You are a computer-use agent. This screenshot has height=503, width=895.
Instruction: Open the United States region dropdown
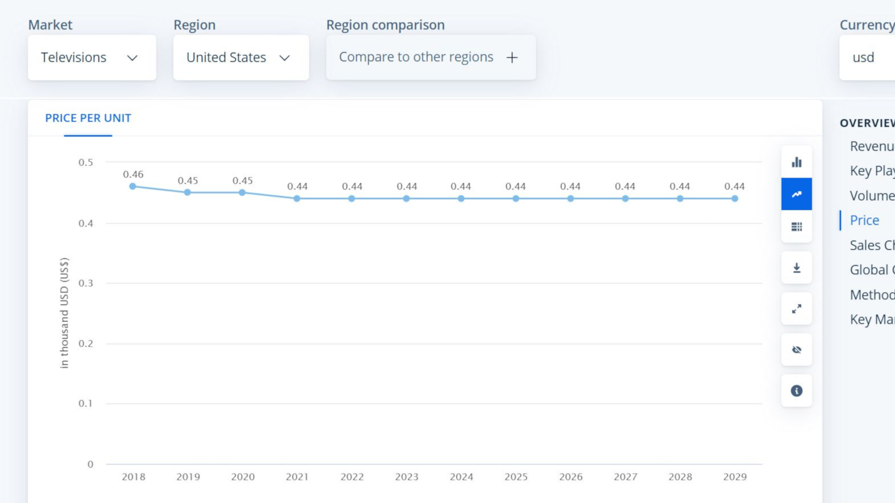coord(241,58)
